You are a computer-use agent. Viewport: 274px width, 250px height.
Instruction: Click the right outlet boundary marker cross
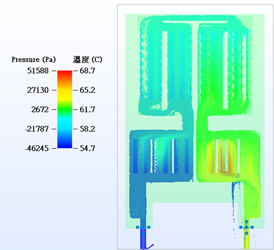(246, 227)
